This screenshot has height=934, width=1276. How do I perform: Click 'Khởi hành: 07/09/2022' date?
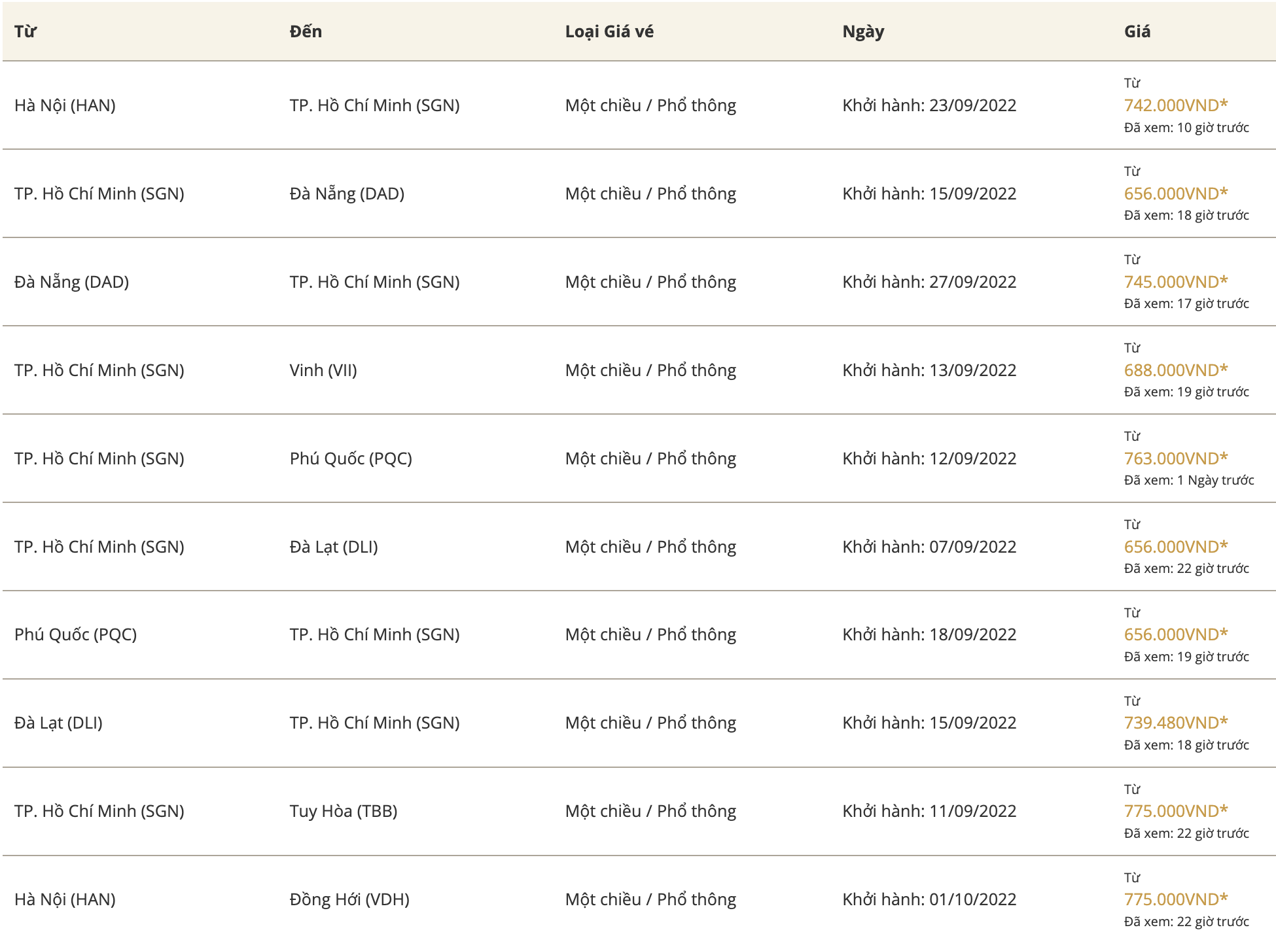pos(929,547)
